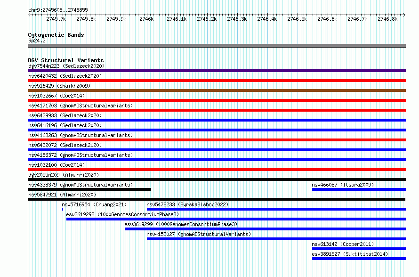Click the blue esv3619298 variant bar
This screenshot has width=419, height=277.
(236, 219)
